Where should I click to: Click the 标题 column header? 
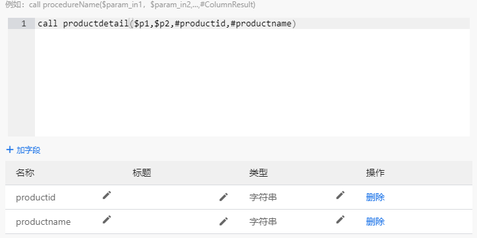point(142,173)
